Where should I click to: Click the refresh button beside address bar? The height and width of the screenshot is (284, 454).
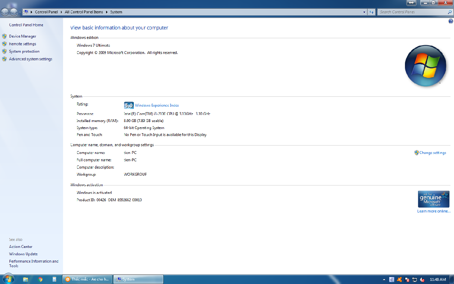[x=371, y=12]
